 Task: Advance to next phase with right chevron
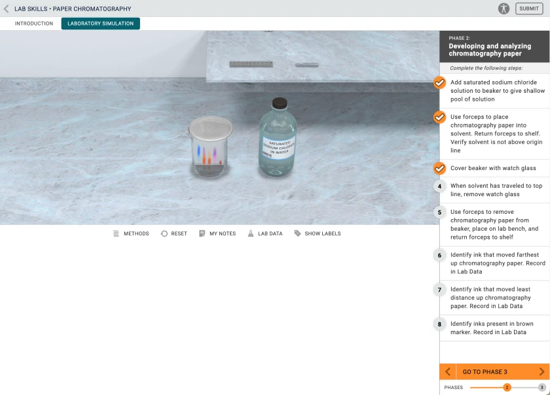[541, 372]
